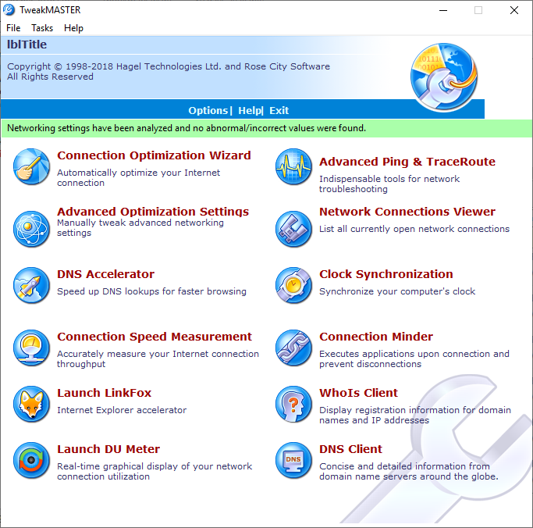
Task: Click 'Automatically optimize your Internet connection' text
Action: pos(138,177)
